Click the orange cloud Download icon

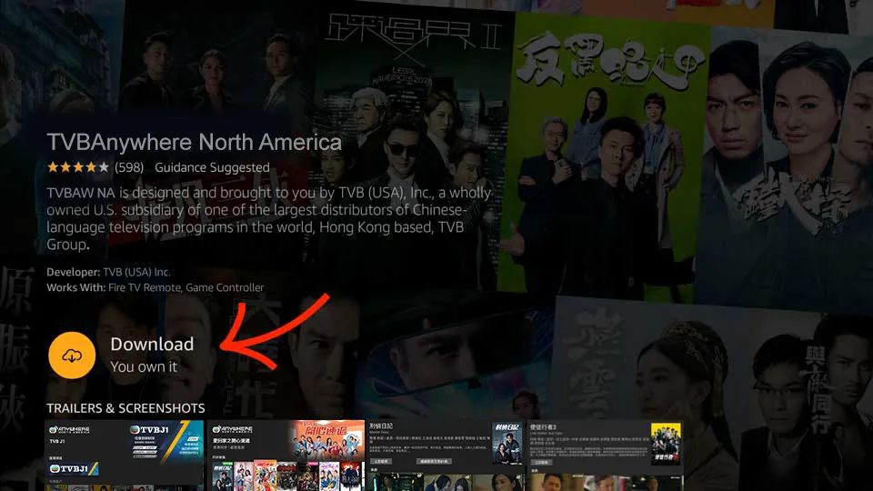(72, 356)
